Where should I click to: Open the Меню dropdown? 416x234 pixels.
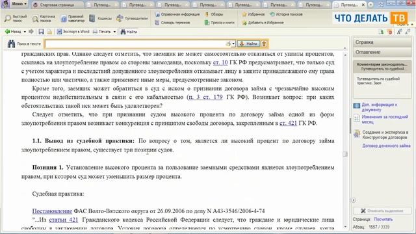[x=19, y=4]
